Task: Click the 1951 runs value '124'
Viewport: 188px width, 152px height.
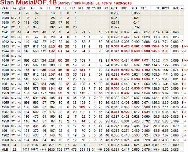Action: point(43,84)
